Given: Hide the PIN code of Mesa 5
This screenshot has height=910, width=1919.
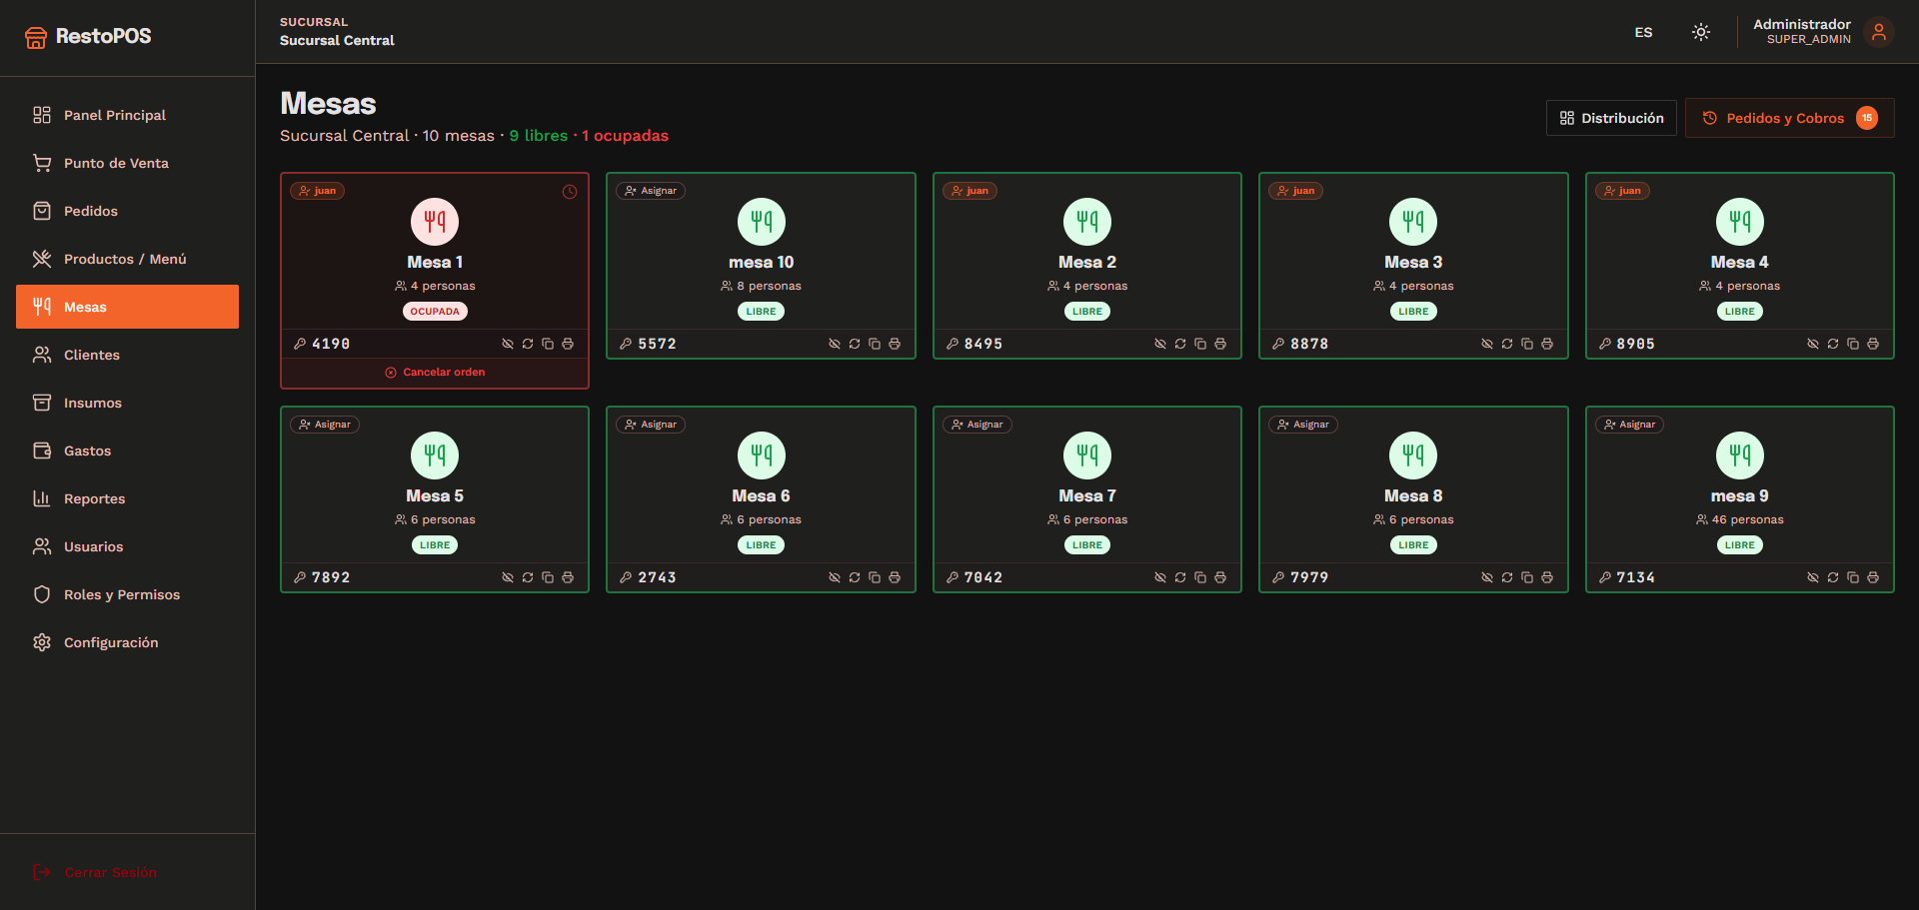Looking at the screenshot, I should pyautogui.click(x=508, y=577).
